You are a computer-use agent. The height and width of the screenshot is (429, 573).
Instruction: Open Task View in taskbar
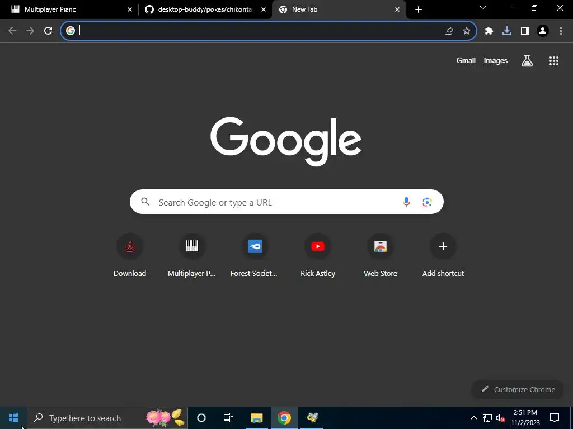coord(228,418)
